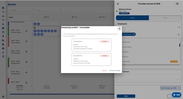Open the document sidebar icon
The height and width of the screenshot is (99, 183).
[3, 44]
